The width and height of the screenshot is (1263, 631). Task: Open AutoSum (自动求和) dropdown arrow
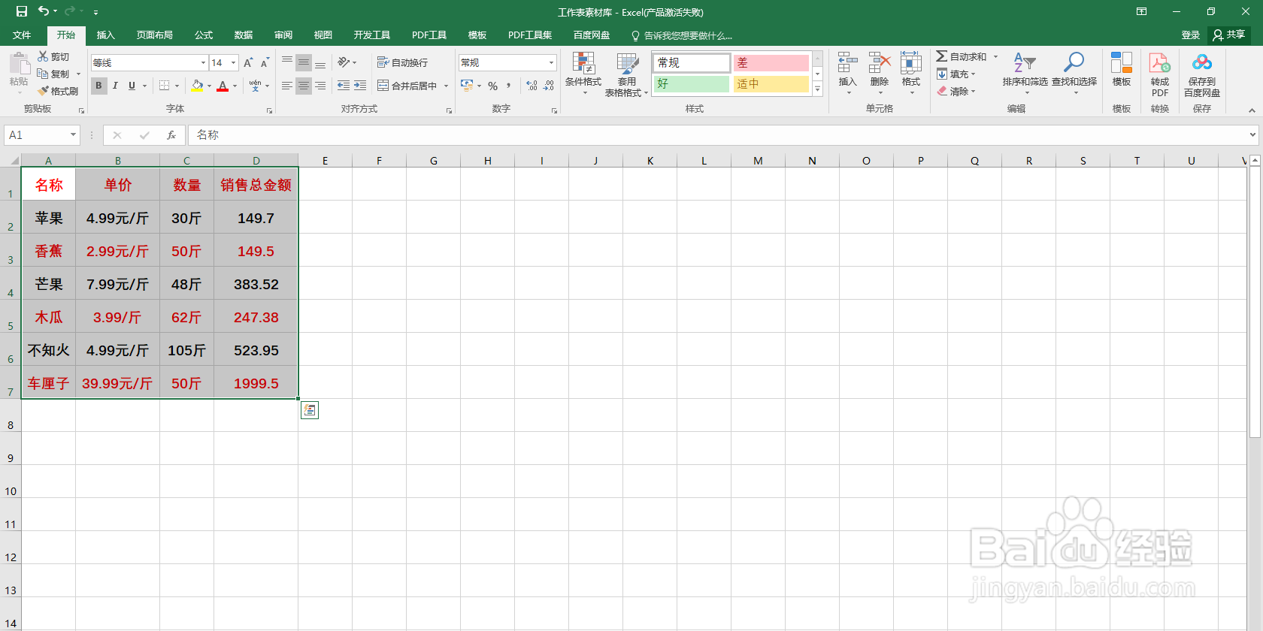click(995, 56)
